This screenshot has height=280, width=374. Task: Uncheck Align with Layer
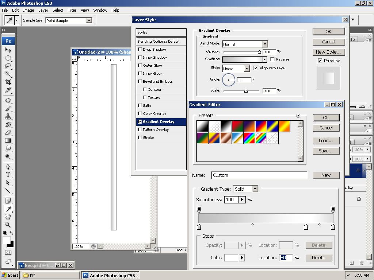[256, 68]
